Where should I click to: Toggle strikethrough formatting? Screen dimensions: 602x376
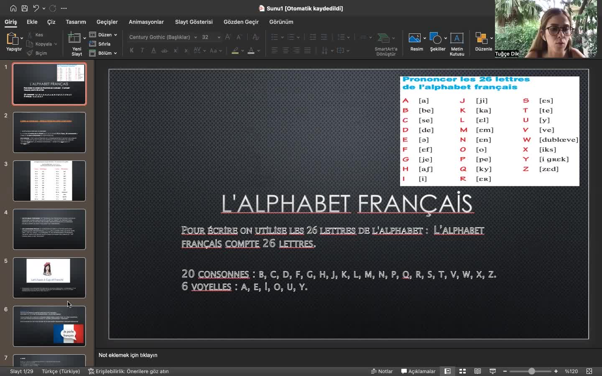pos(164,51)
